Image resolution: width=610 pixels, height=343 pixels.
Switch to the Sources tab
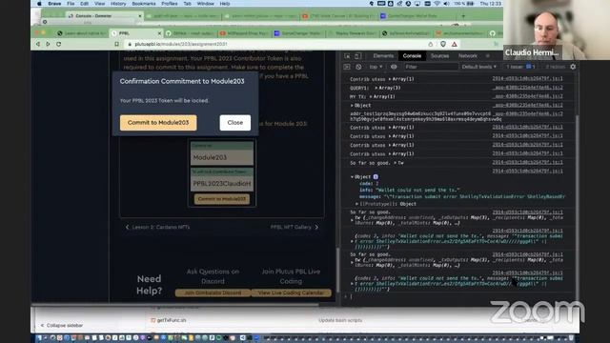point(439,56)
